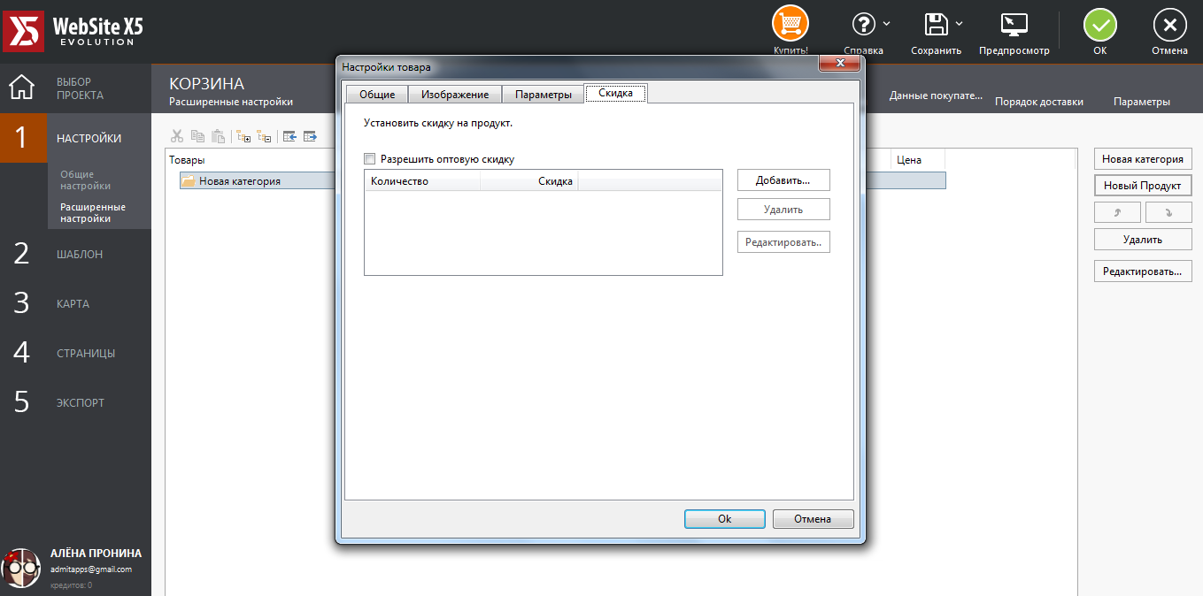This screenshot has height=596, width=1203.
Task: Click Редактировать... button in right panel
Action: [x=1143, y=271]
